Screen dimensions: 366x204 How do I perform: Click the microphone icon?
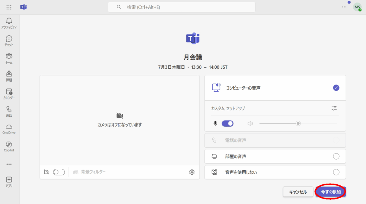[x=215, y=123]
